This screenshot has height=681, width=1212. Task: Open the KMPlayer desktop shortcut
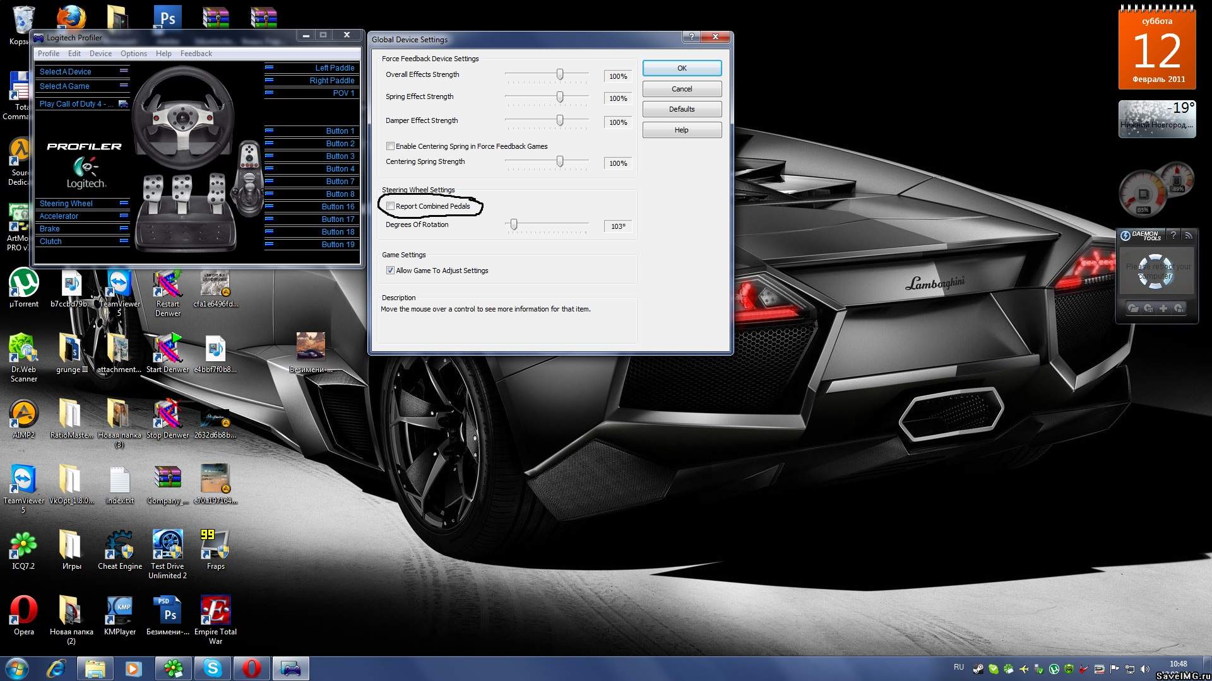(120, 615)
